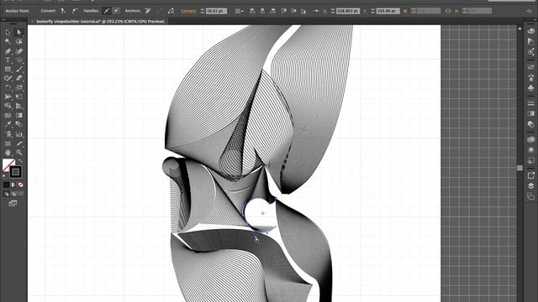Select the Type tool
This screenshot has height=302, width=538.
coord(8,60)
